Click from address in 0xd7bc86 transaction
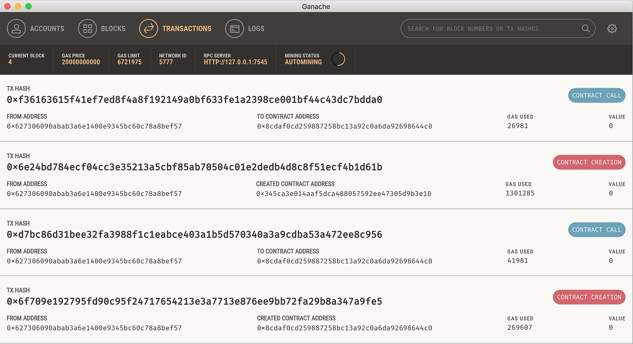Screen dimensions: 633x344 [94, 261]
